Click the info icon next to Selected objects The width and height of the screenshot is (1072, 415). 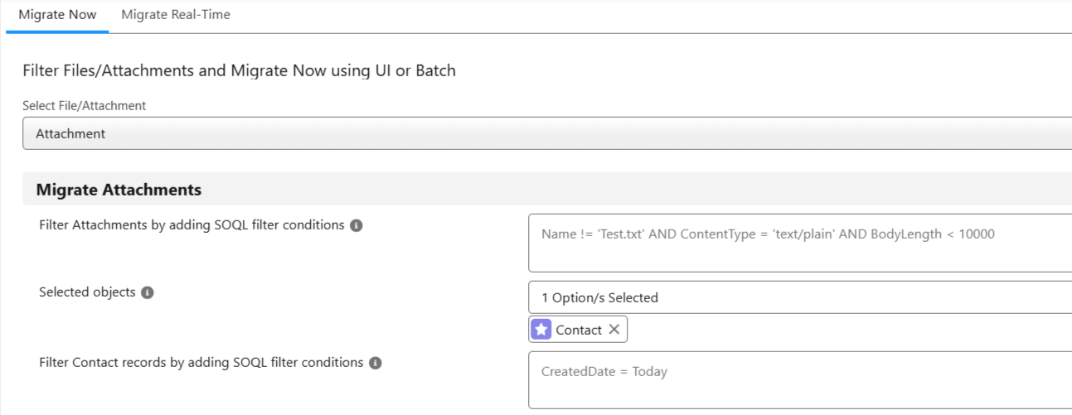(148, 292)
